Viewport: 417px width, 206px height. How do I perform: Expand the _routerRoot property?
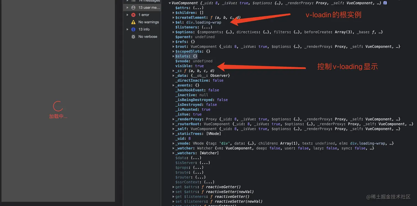pyautogui.click(x=173, y=124)
